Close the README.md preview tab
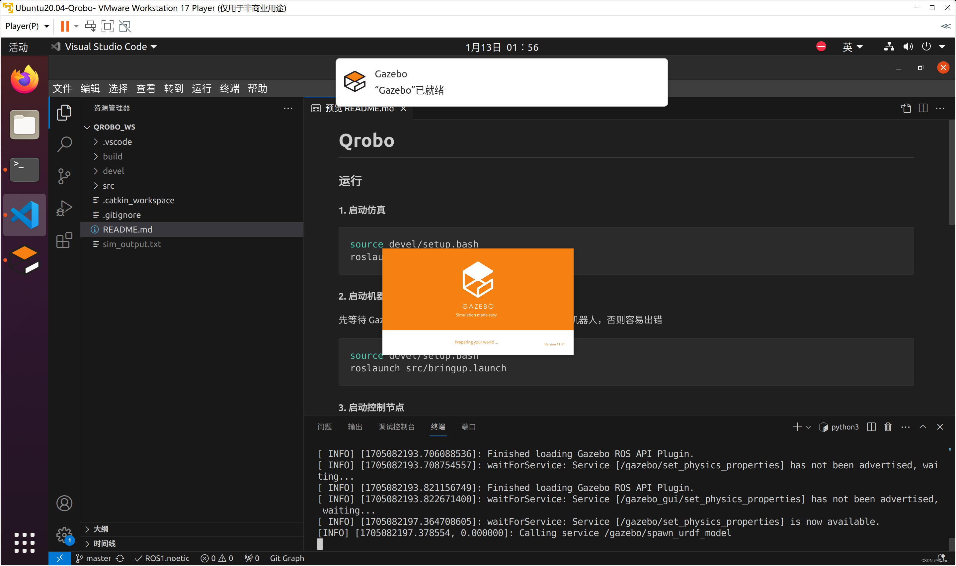The width and height of the screenshot is (956, 566). pos(403,109)
